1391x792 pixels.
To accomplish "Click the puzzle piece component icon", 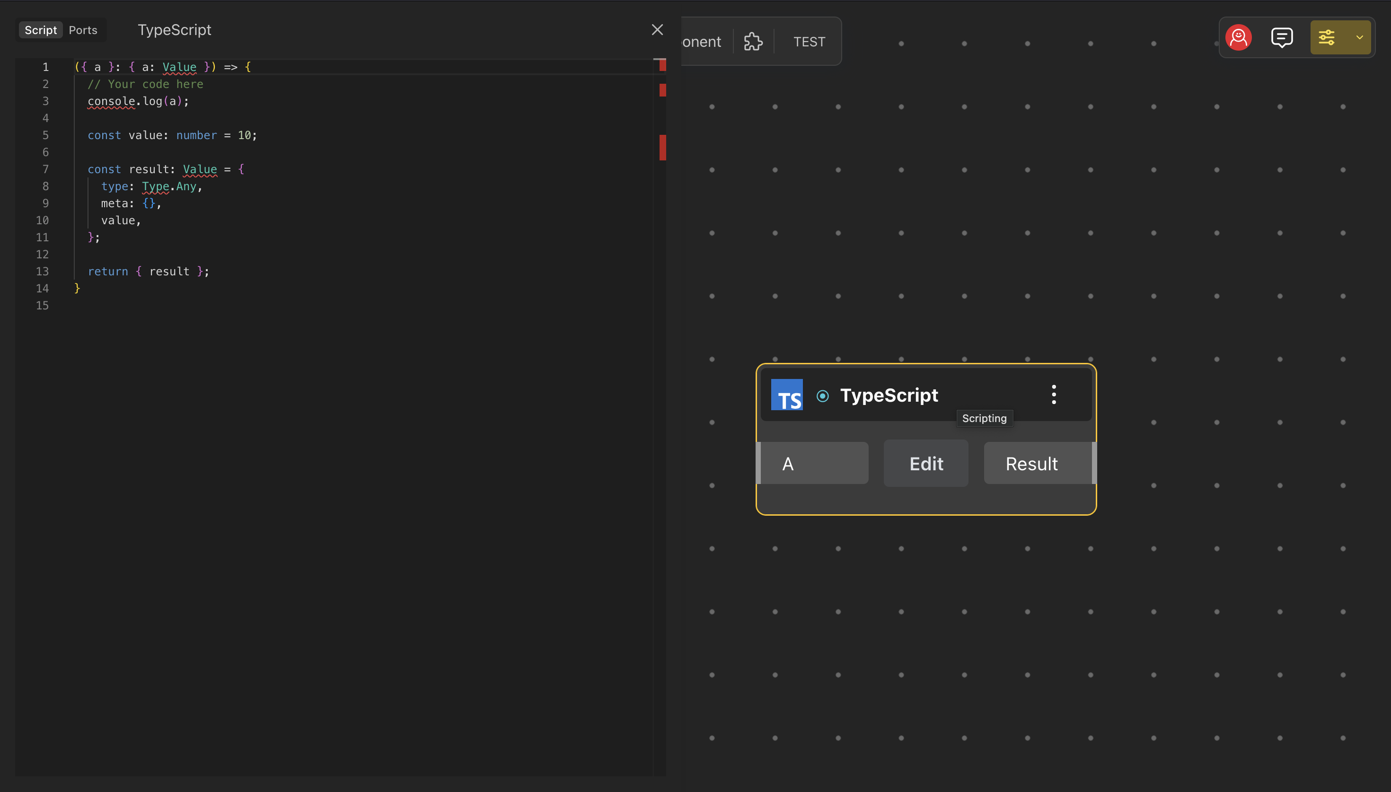I will coord(753,41).
